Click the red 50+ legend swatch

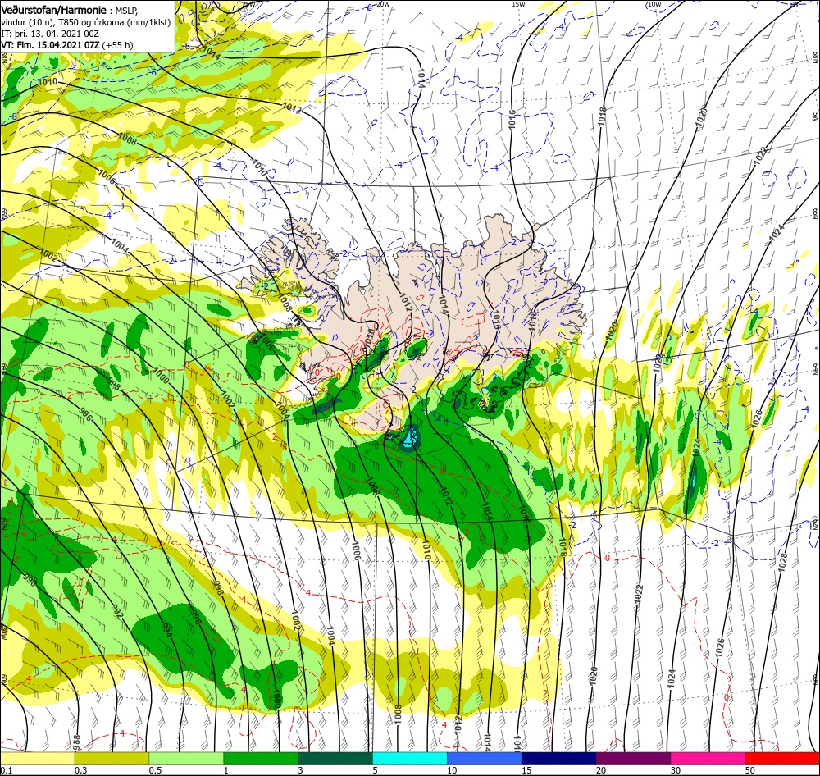[x=782, y=758]
